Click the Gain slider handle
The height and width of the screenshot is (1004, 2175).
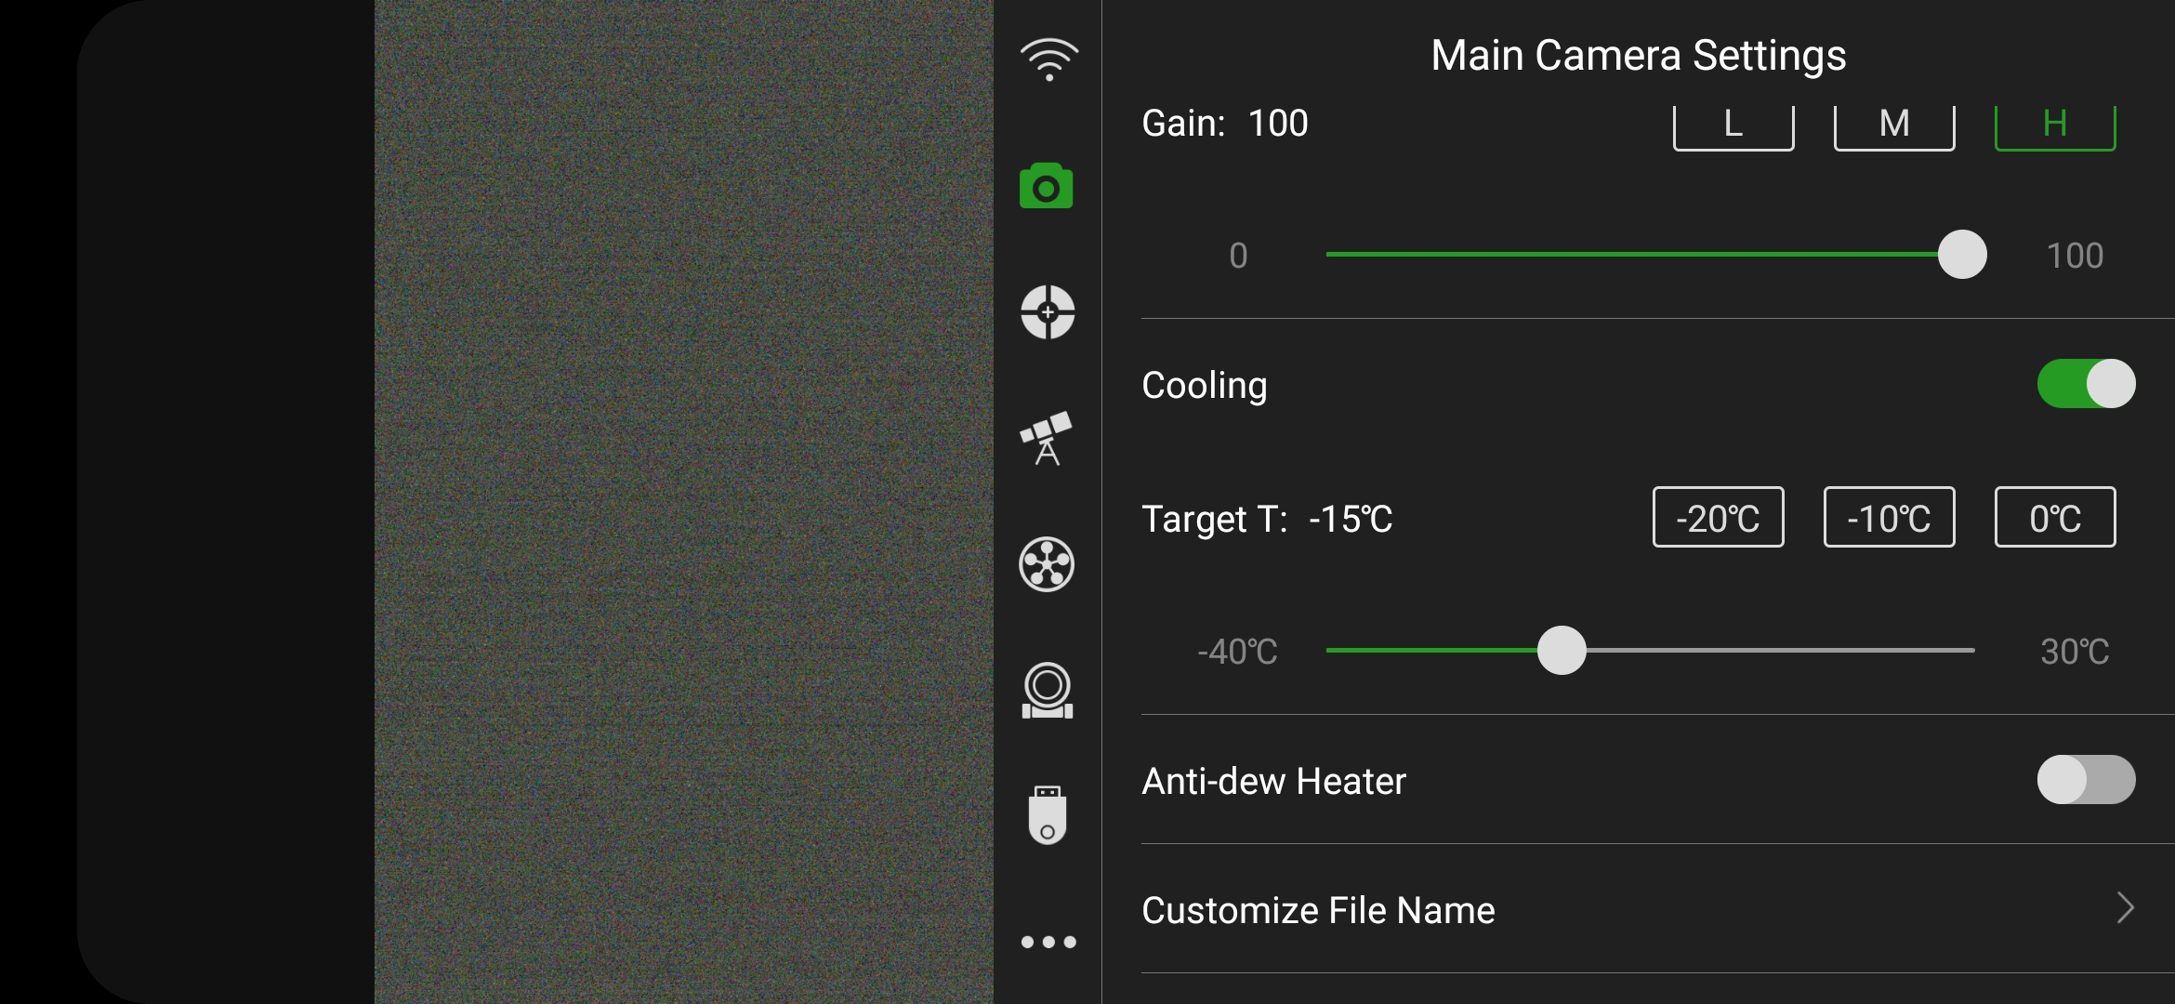tap(1962, 255)
